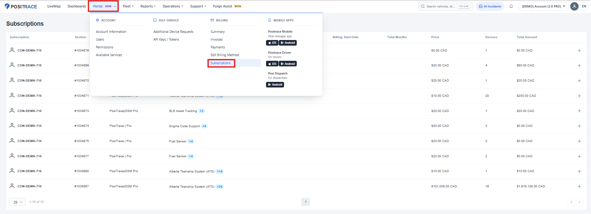Open Posi Dispatch Android app badge
This screenshot has height=214, width=591.
point(275,85)
